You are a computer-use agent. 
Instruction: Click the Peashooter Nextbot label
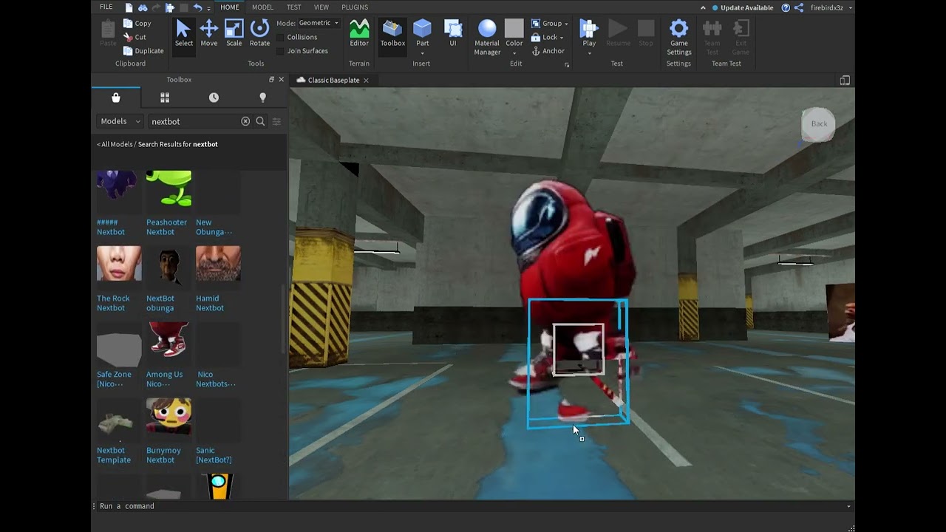click(166, 227)
